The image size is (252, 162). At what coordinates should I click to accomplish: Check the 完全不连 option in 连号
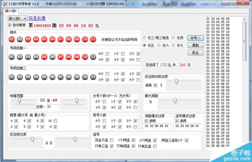[112, 140]
